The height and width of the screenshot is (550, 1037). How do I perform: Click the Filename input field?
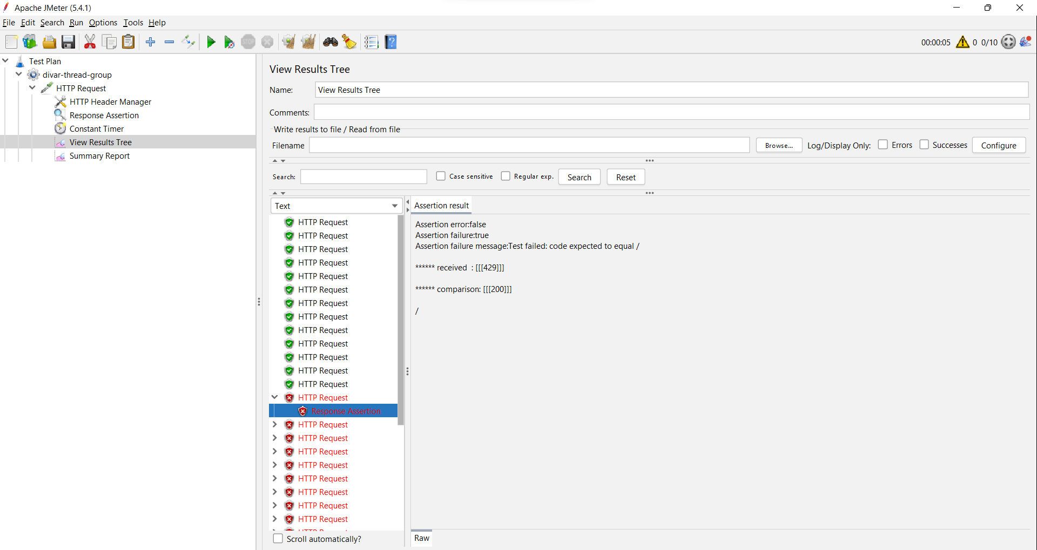[529, 145]
